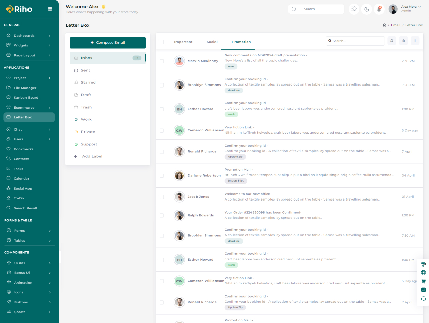This screenshot has height=323, width=429.
Task: Click the trash delete icon above the email list
Action: [404, 41]
